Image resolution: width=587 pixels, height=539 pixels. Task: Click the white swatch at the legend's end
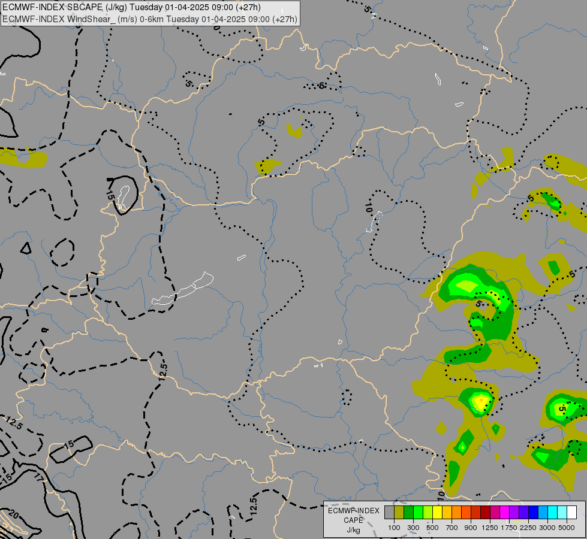[x=571, y=513]
